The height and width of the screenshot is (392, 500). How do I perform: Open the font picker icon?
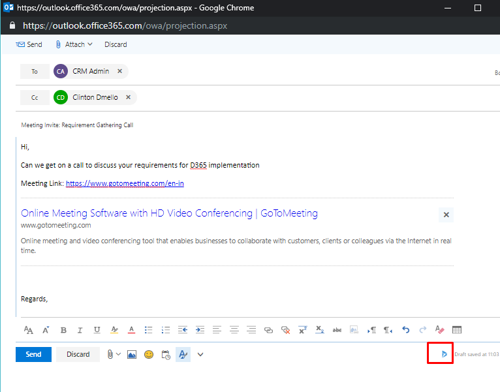click(28, 330)
